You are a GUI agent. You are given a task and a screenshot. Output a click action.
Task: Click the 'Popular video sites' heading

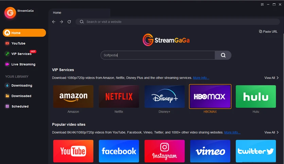click(69, 124)
